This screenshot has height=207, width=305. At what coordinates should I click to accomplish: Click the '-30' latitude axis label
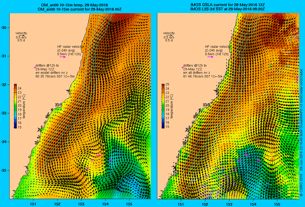tap(4, 28)
